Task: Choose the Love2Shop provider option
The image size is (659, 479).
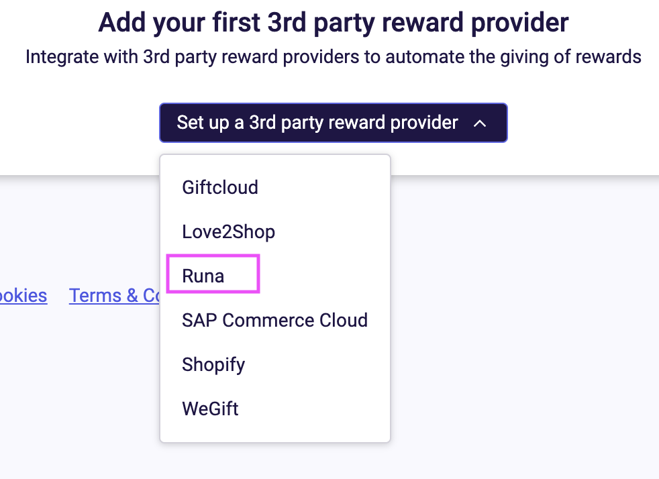Action: click(228, 231)
